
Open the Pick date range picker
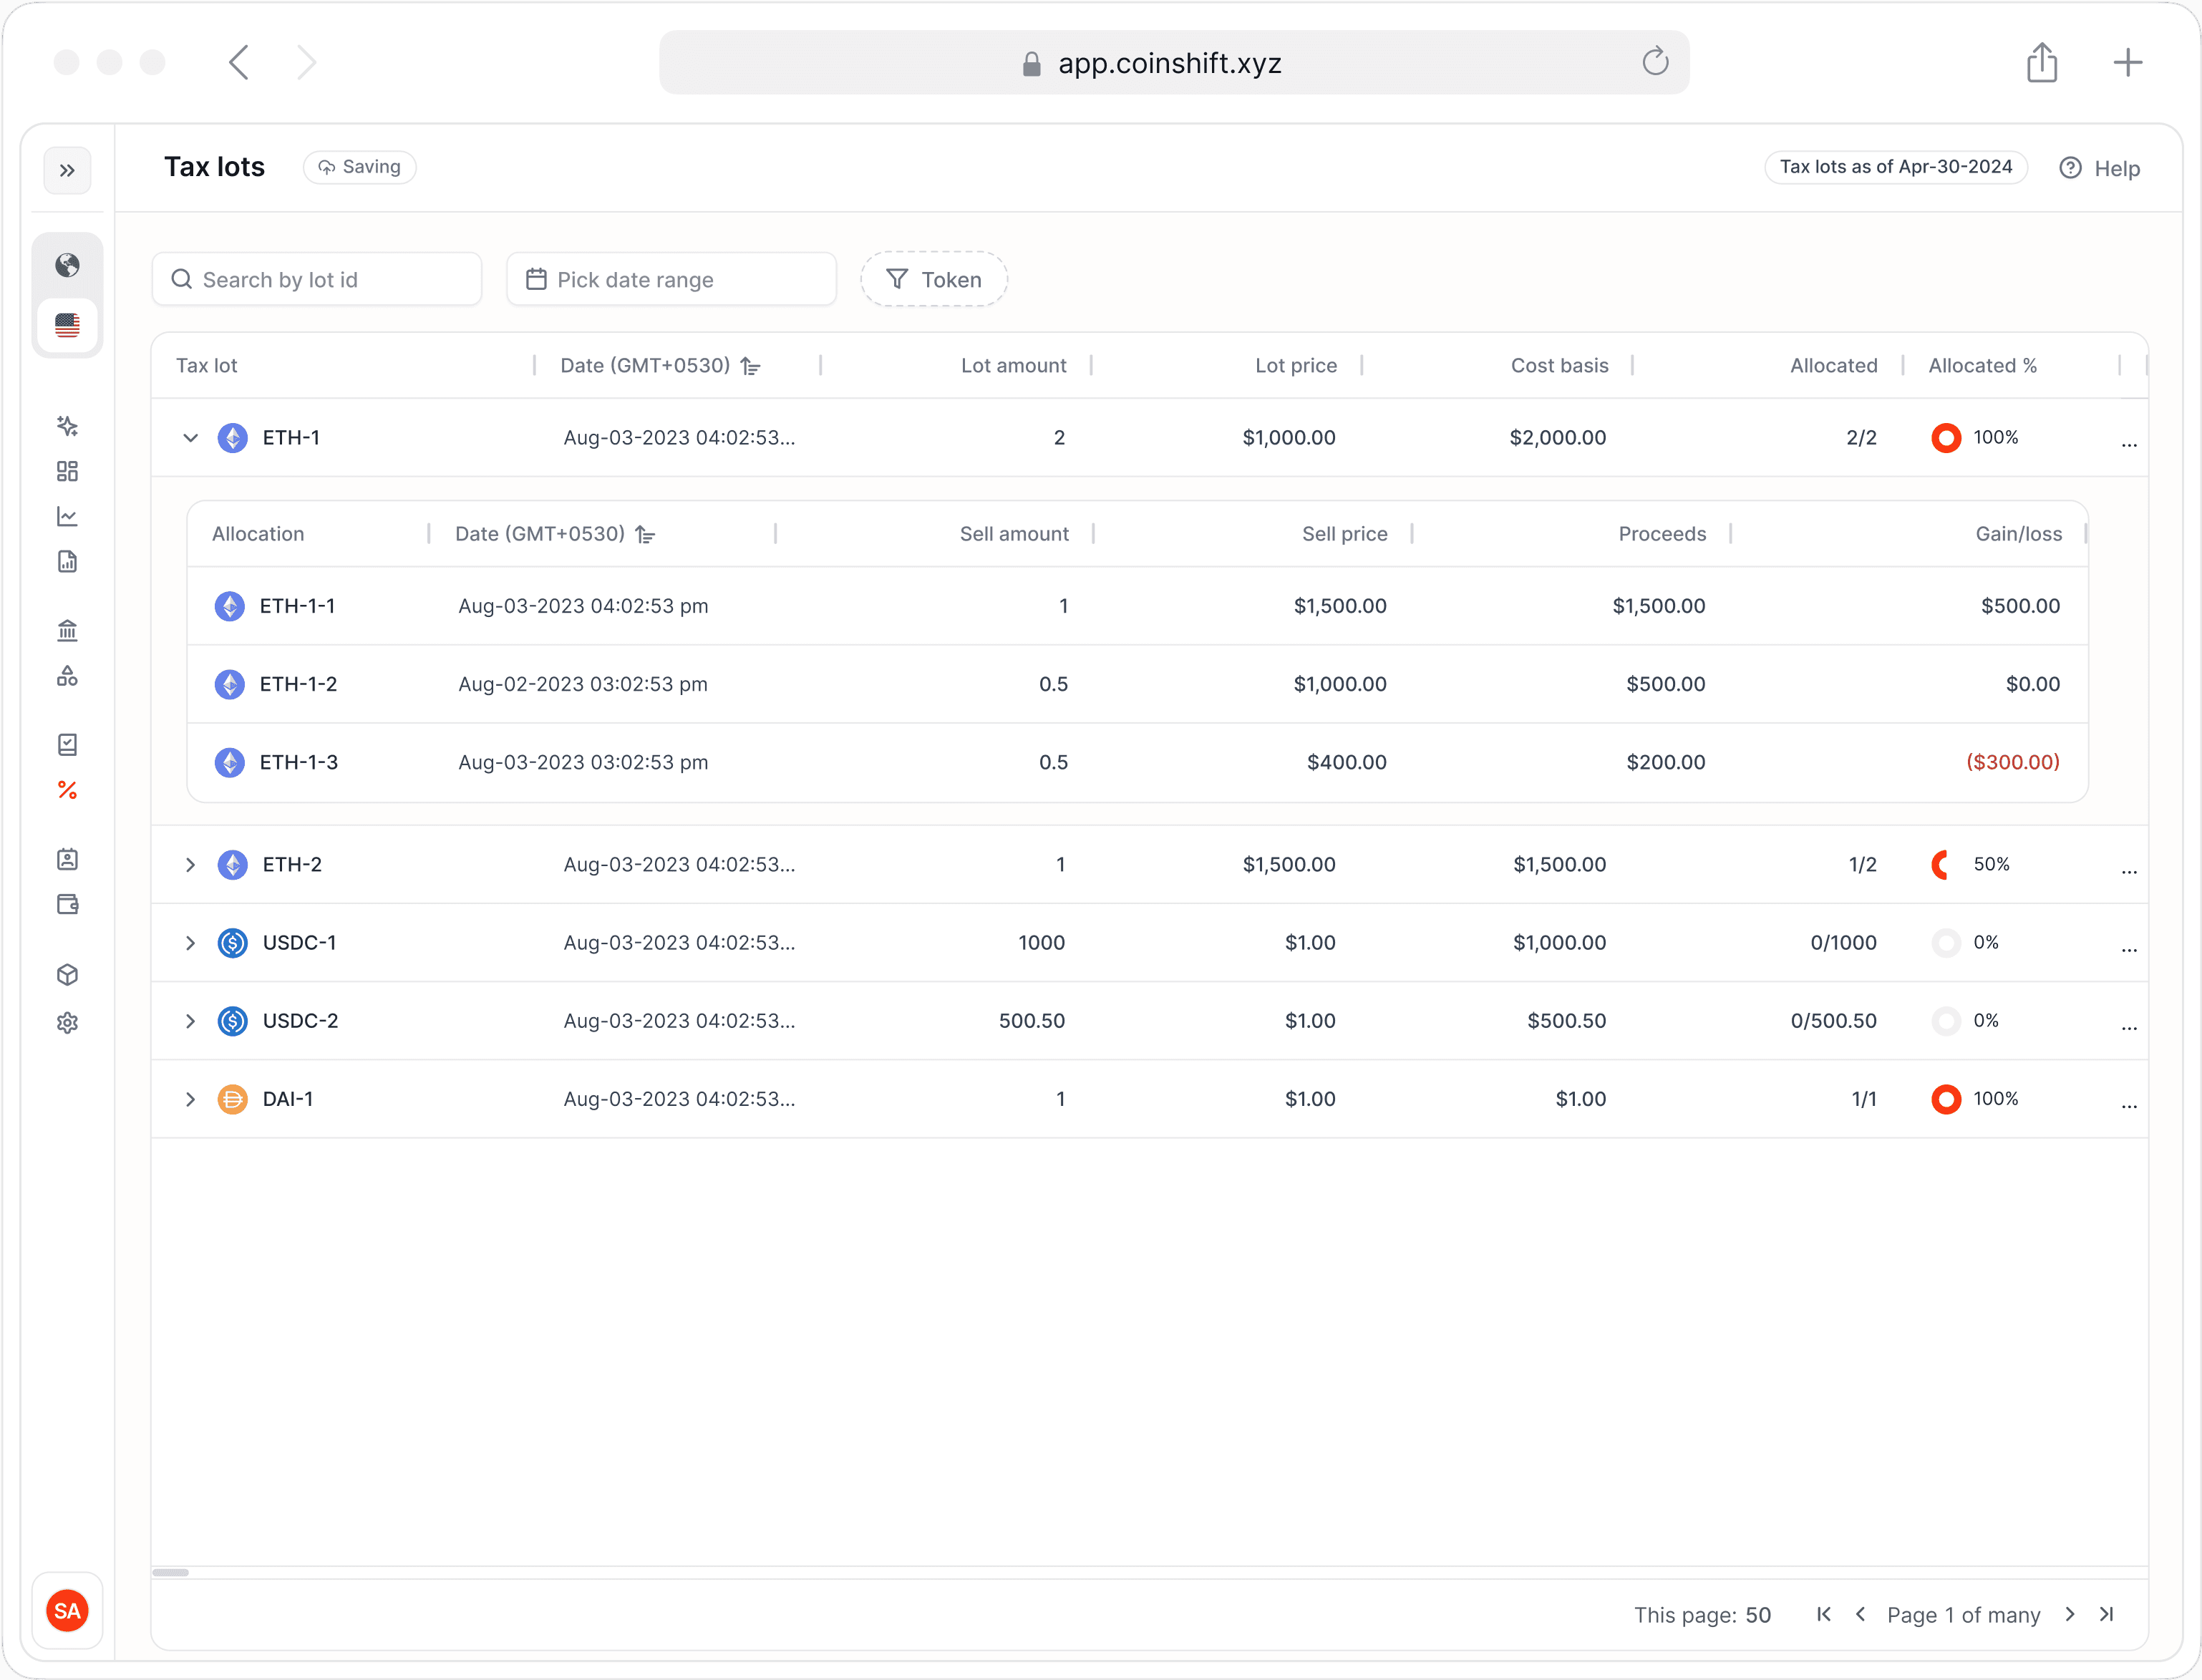click(x=671, y=279)
